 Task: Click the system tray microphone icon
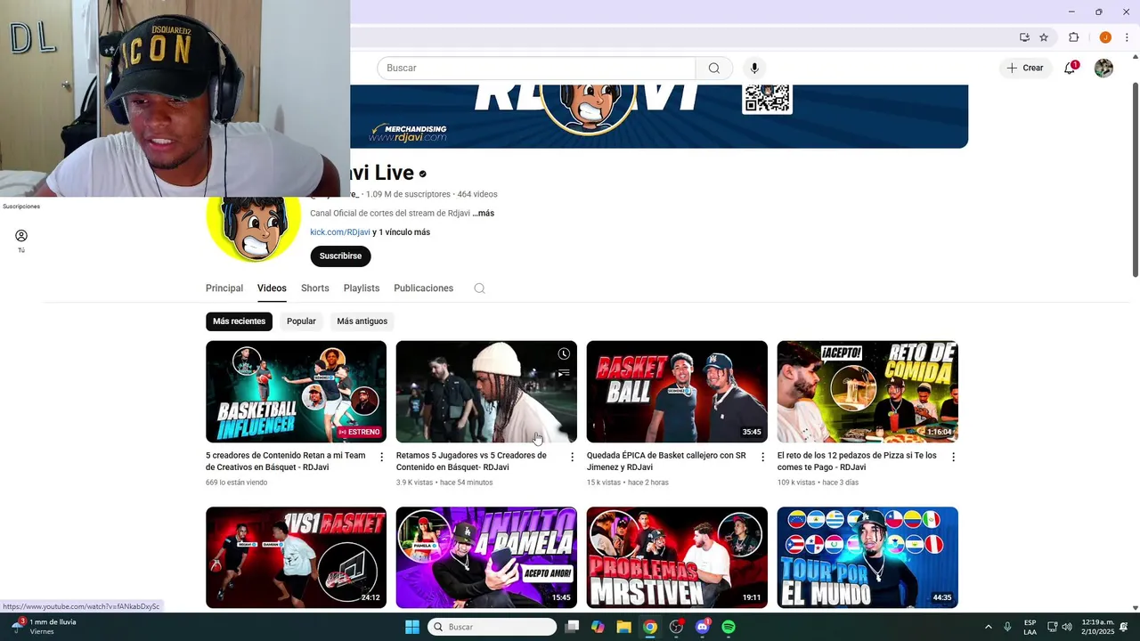[1007, 627]
